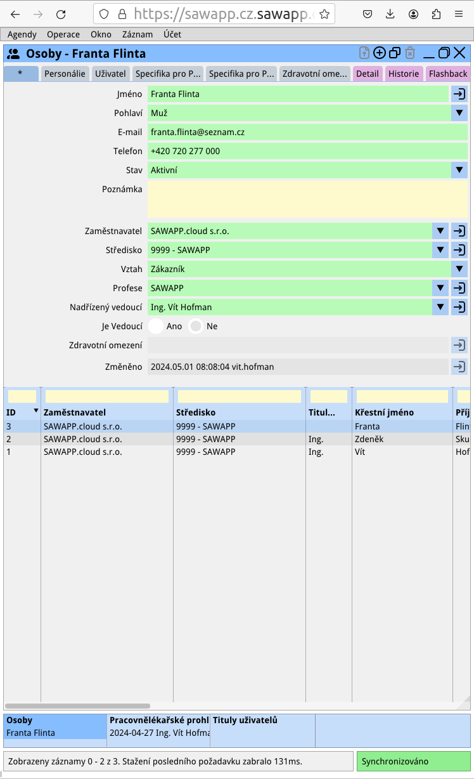
Task: Open the Pocket save icon
Action: [368, 14]
